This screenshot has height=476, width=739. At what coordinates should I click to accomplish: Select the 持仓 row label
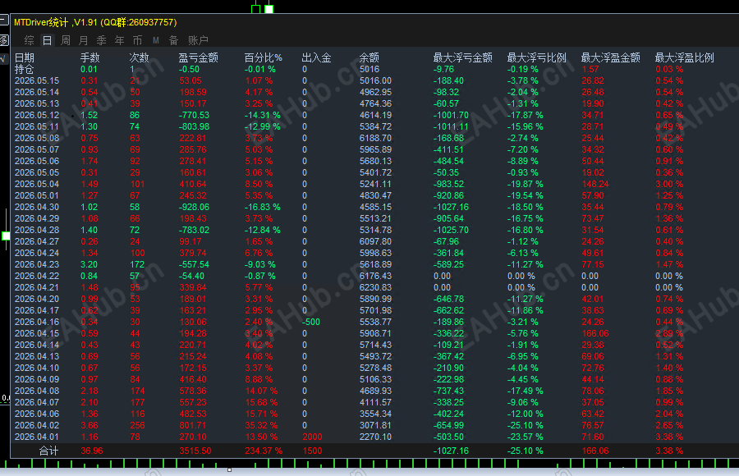click(25, 69)
